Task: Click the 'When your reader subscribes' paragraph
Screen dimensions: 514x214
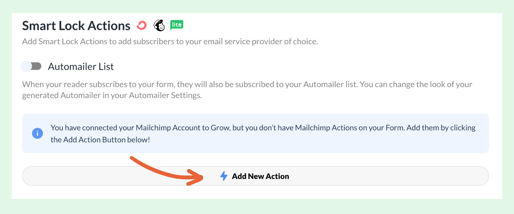Action: (247, 90)
